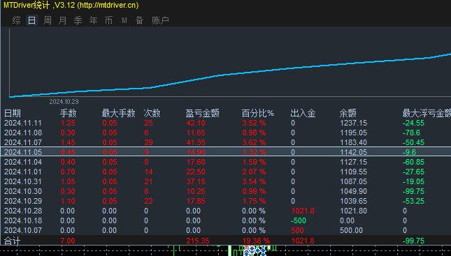Image resolution: width=451 pixels, height=256 pixels.
Task: Click the MTDriver统计 title text
Action: 27,5
